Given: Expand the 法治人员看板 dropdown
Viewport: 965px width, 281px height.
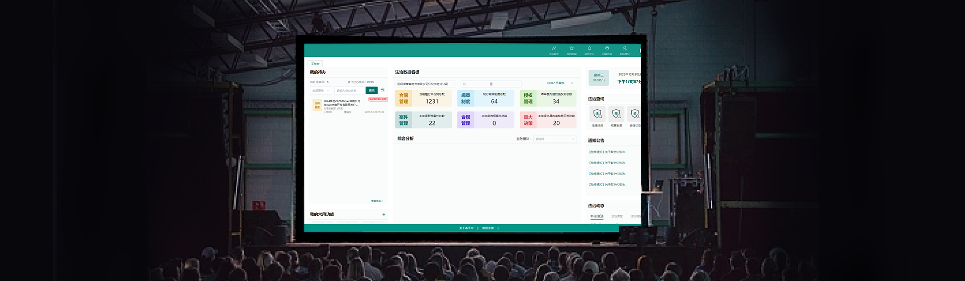Looking at the screenshot, I should tap(560, 83).
